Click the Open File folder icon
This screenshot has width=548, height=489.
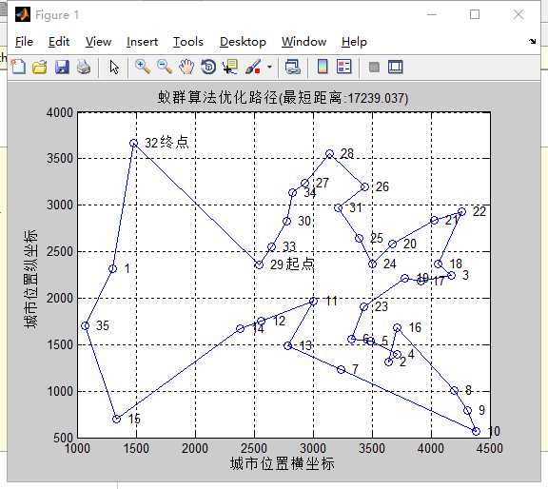pyautogui.click(x=40, y=67)
